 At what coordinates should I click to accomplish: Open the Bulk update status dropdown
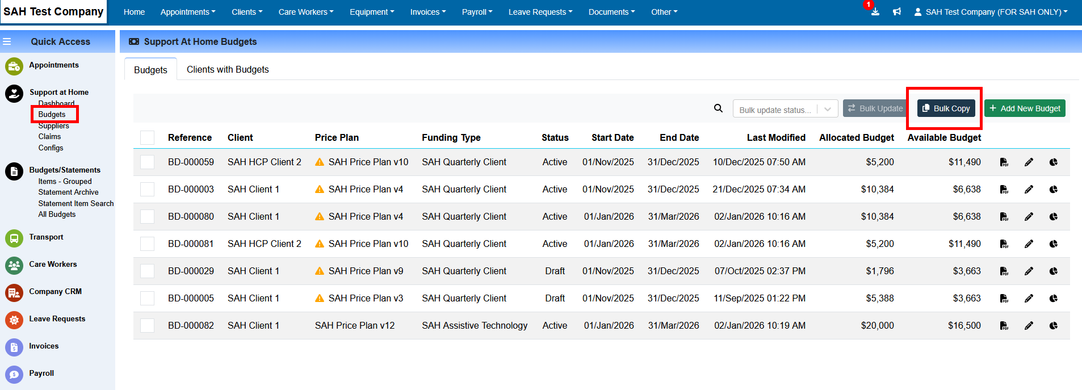coord(785,109)
